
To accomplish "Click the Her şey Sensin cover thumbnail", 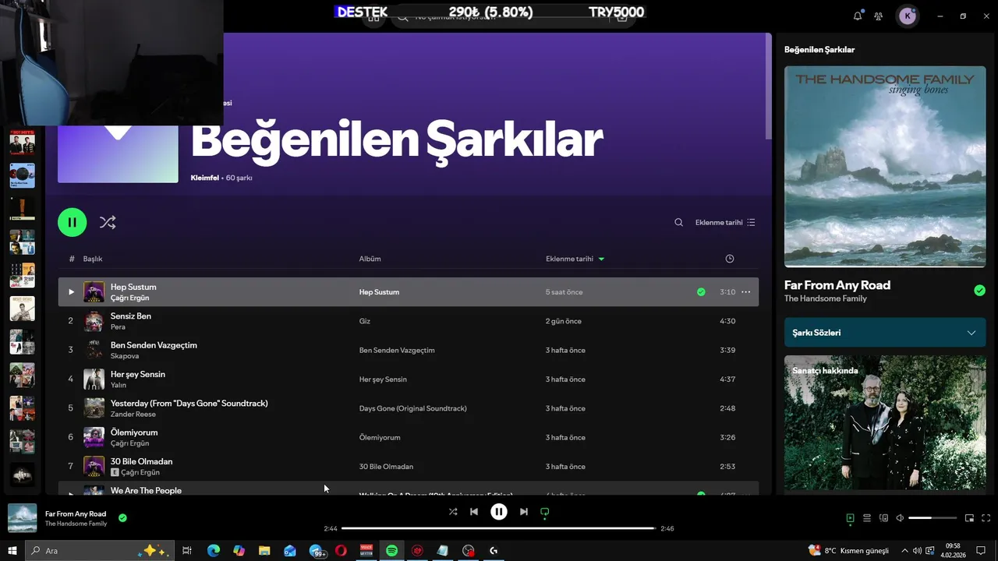I will pyautogui.click(x=94, y=379).
